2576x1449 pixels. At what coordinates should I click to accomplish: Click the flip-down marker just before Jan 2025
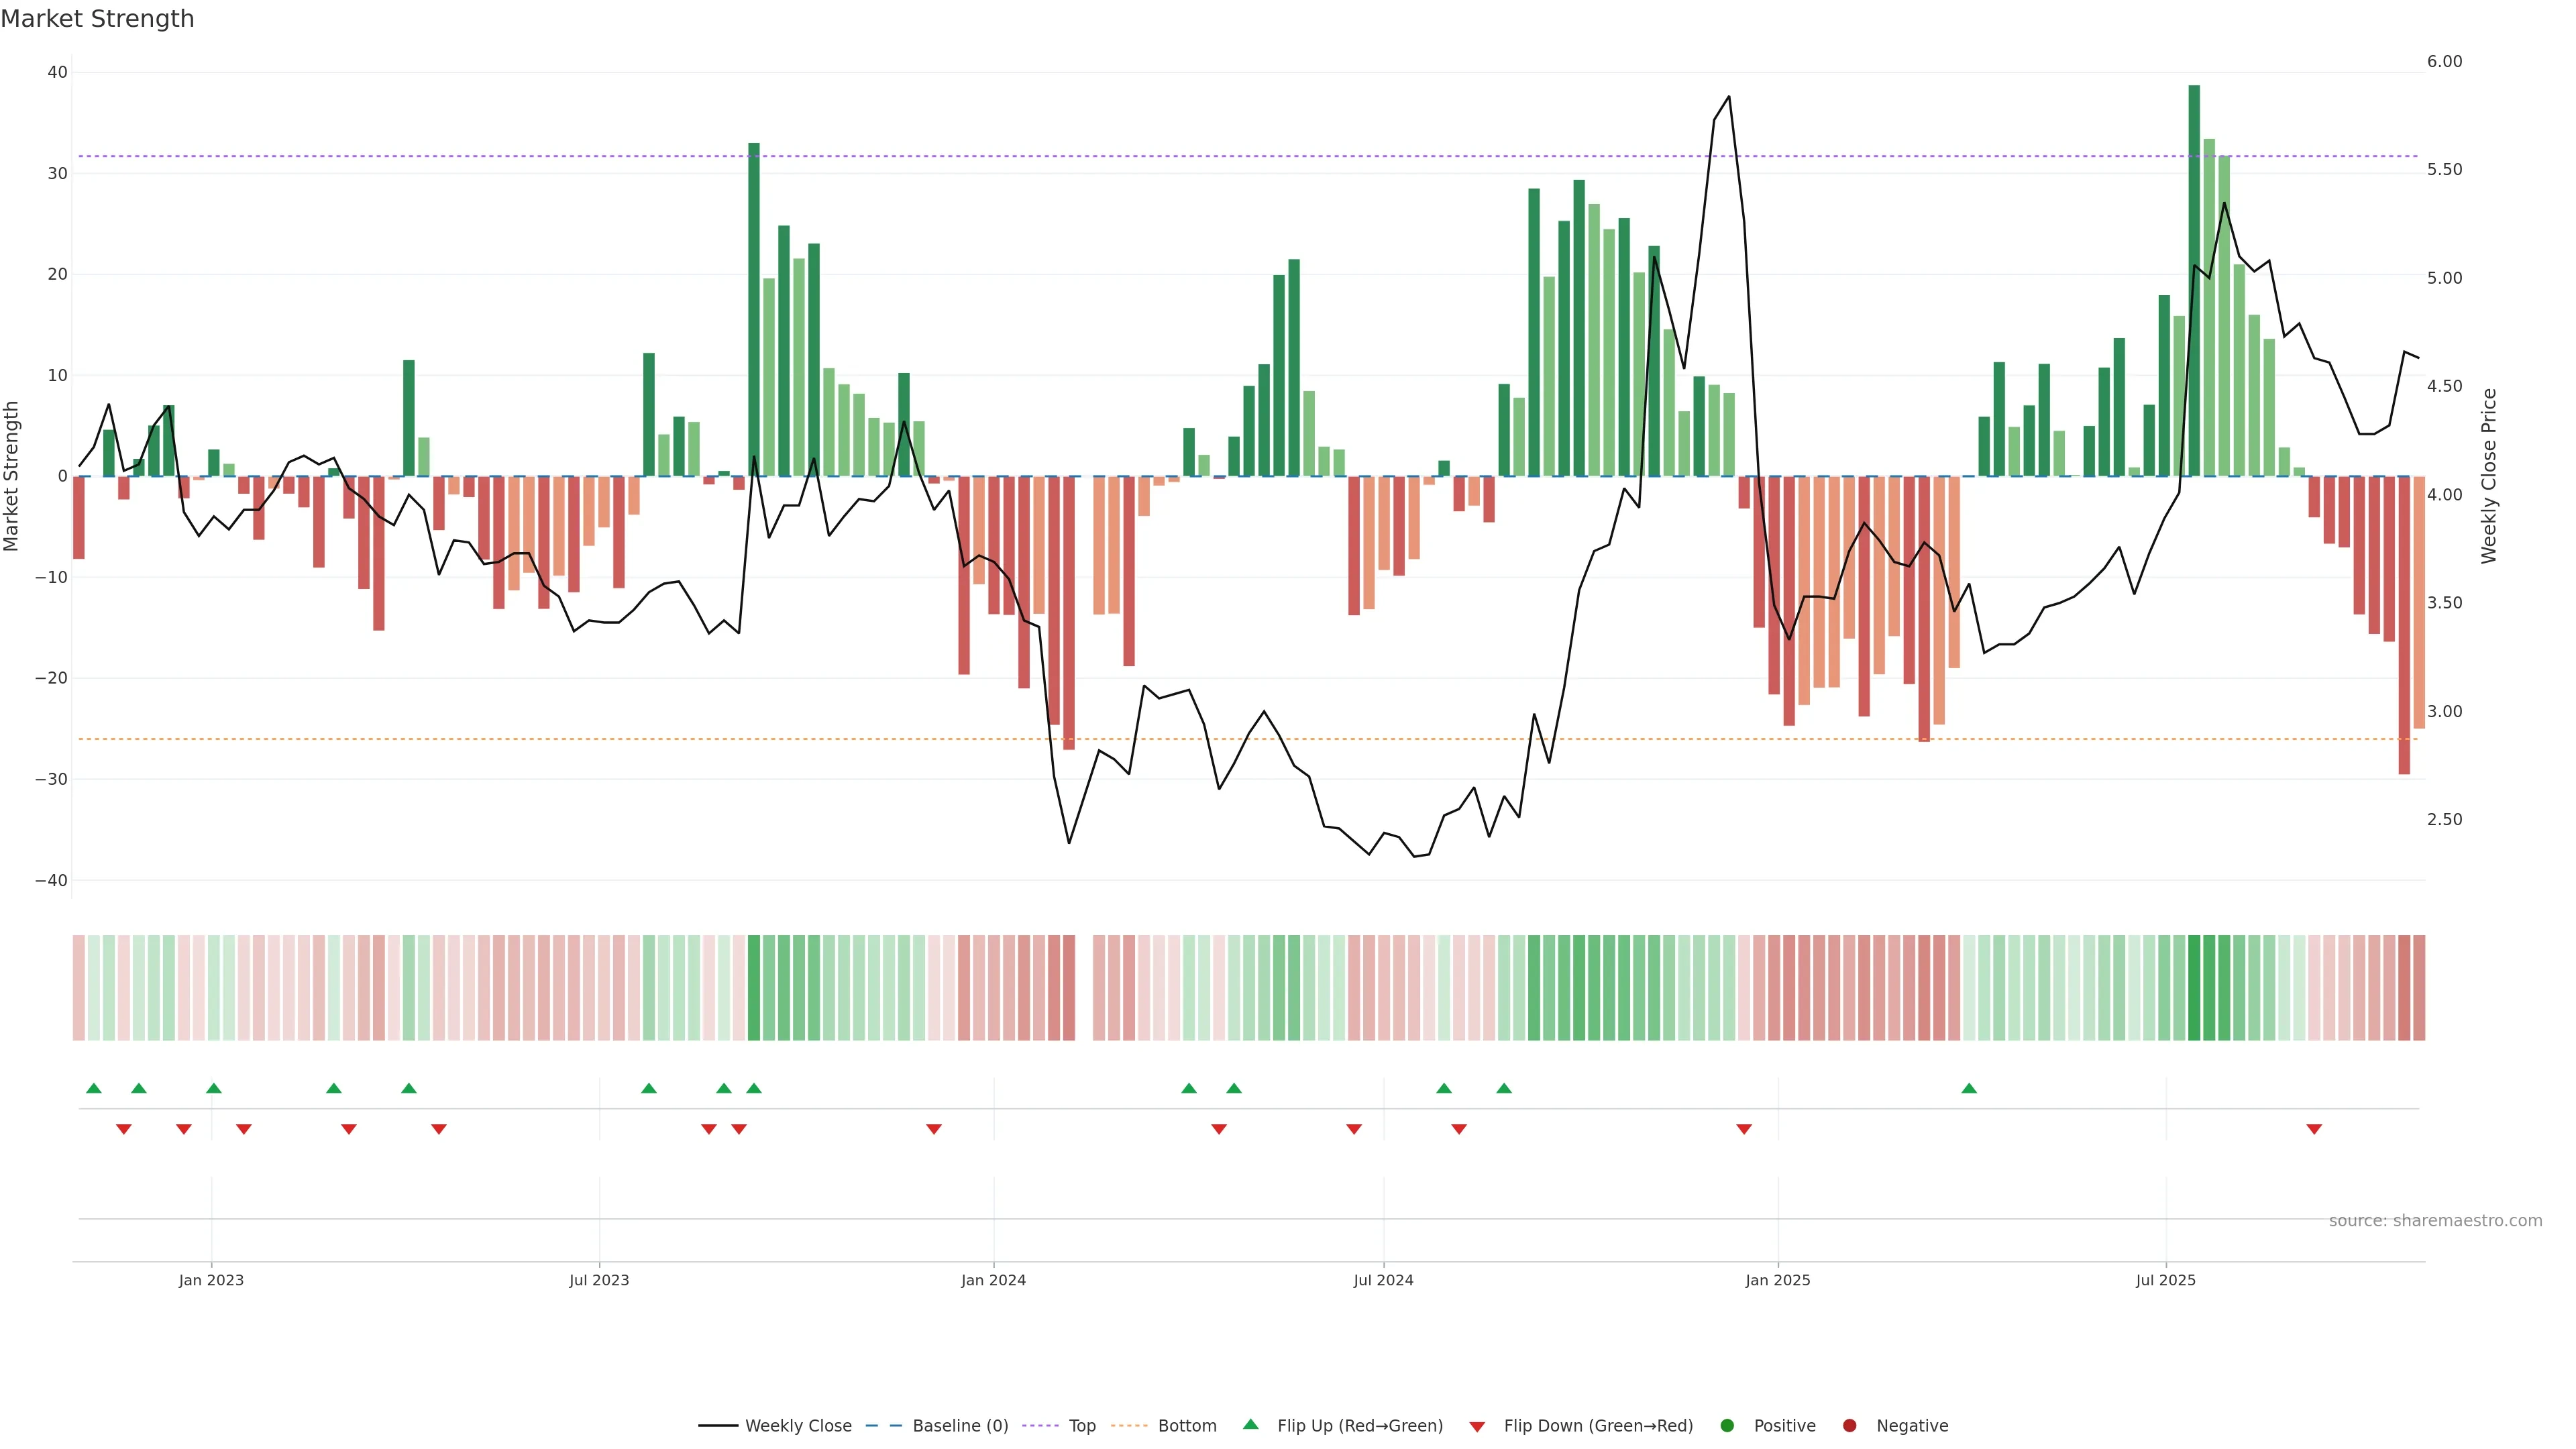click(1744, 1129)
